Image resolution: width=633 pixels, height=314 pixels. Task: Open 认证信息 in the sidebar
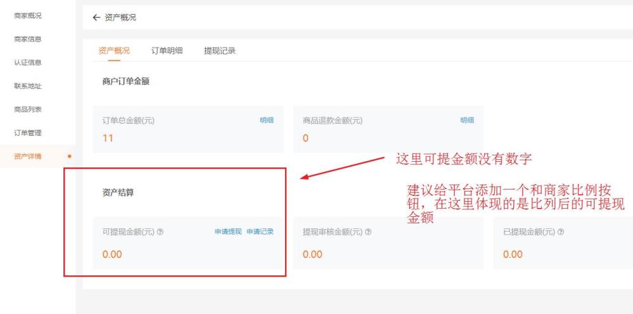click(x=28, y=63)
